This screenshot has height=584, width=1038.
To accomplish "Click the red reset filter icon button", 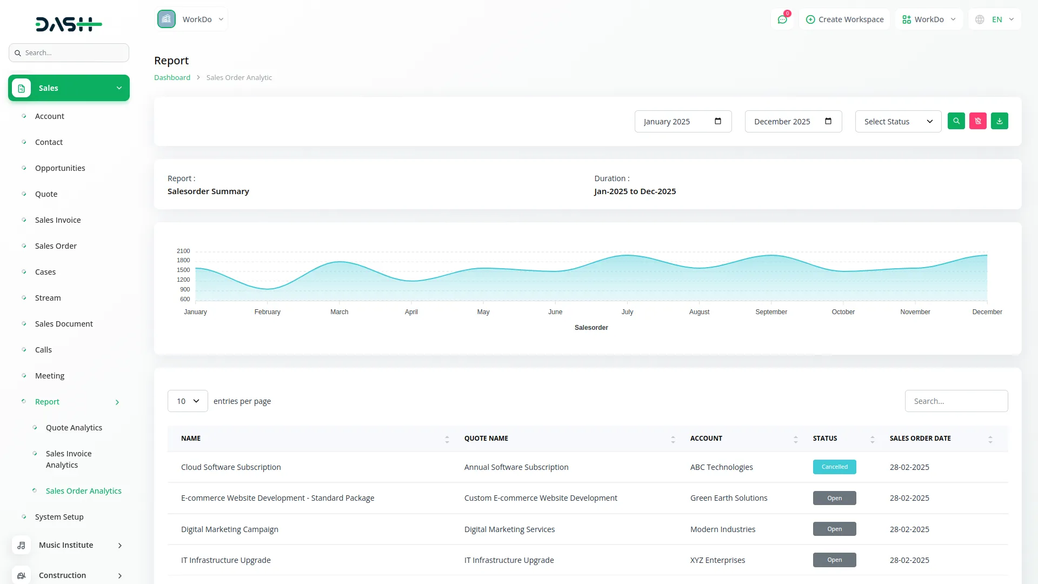I will (x=977, y=121).
